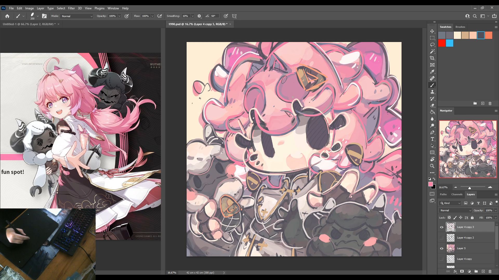The image size is (499, 280).
Task: Switch to the Untitled-1 document tab
Action: (29, 24)
